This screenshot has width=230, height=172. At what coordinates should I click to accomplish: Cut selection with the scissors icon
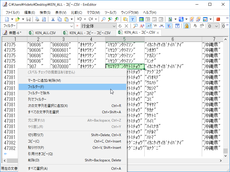point(53,19)
